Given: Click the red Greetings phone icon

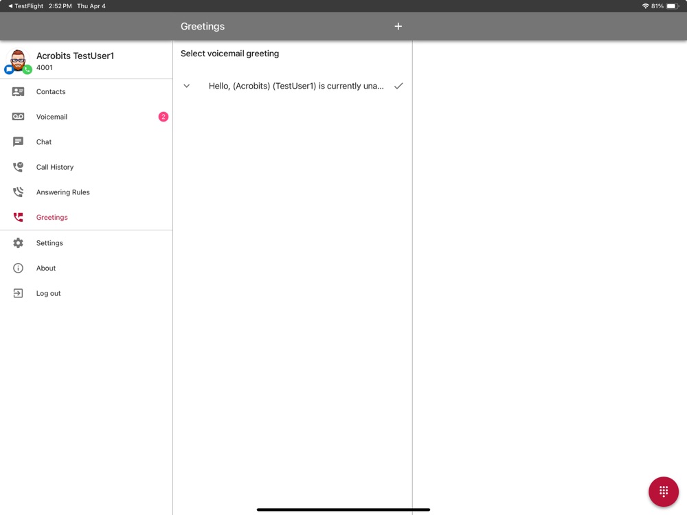Looking at the screenshot, I should pos(18,217).
